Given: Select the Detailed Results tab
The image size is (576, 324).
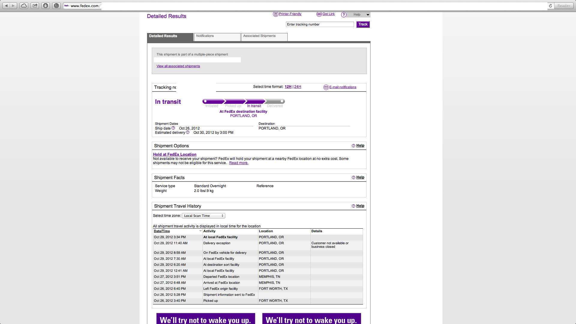Looking at the screenshot, I should pos(170,37).
